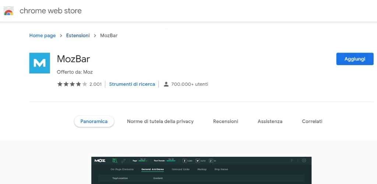Click the blue MozBar extension icon
The image size is (377, 184).
tap(39, 63)
